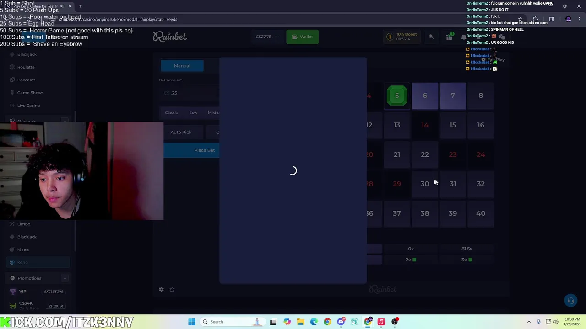Open Discord from taskbar
The height and width of the screenshot is (329, 586).
click(341, 322)
